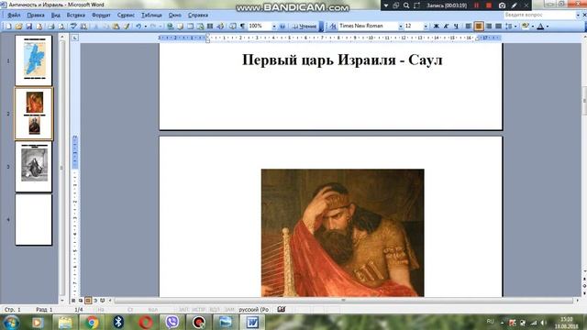Open Windows Start menu

[11, 322]
